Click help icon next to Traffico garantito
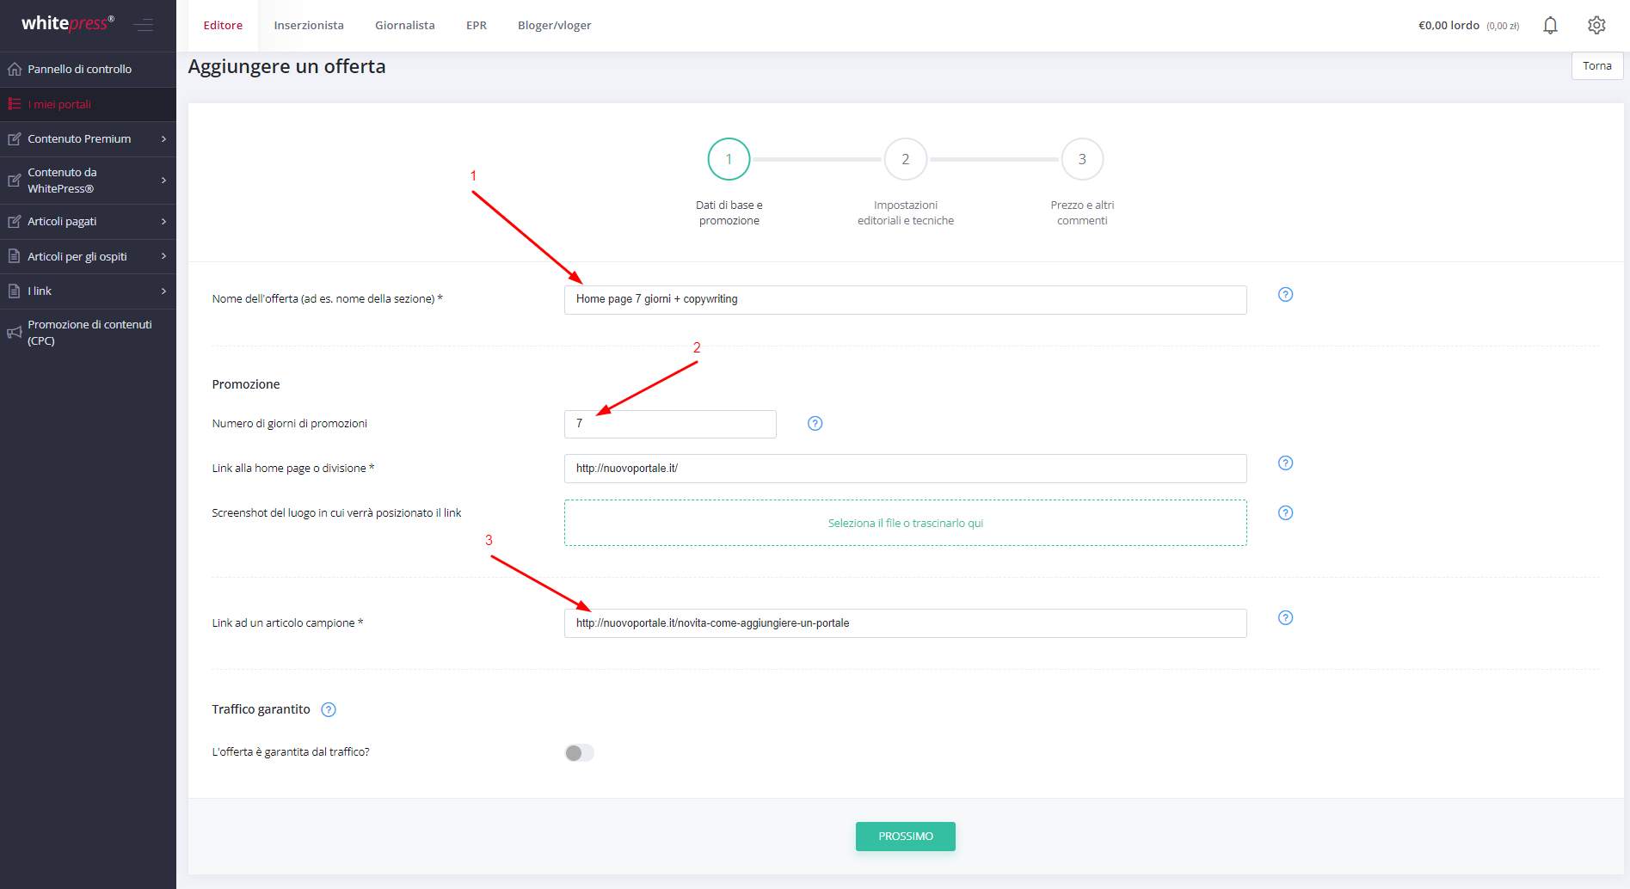The image size is (1630, 889). coord(329,709)
